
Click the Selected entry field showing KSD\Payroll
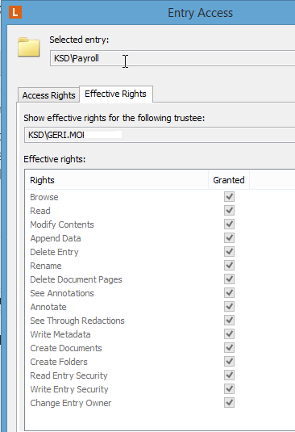(x=172, y=58)
